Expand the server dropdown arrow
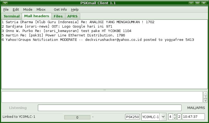This screenshot has height=123, width=209. 163,117
